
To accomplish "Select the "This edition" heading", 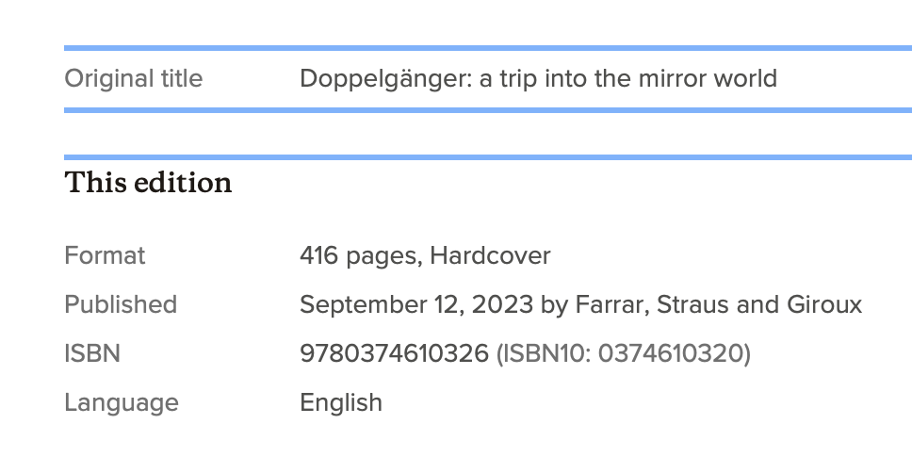I will point(148,183).
